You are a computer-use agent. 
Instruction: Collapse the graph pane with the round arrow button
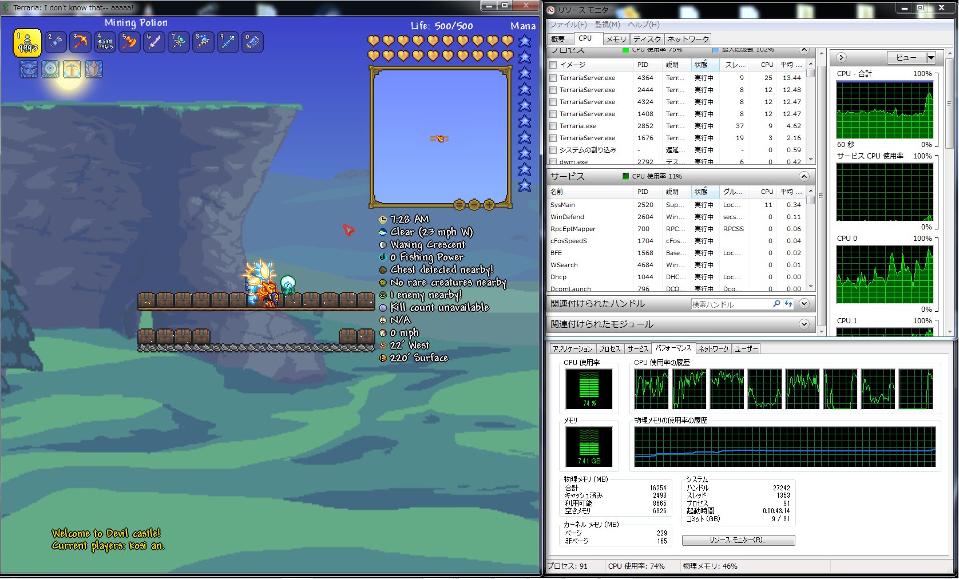(841, 57)
